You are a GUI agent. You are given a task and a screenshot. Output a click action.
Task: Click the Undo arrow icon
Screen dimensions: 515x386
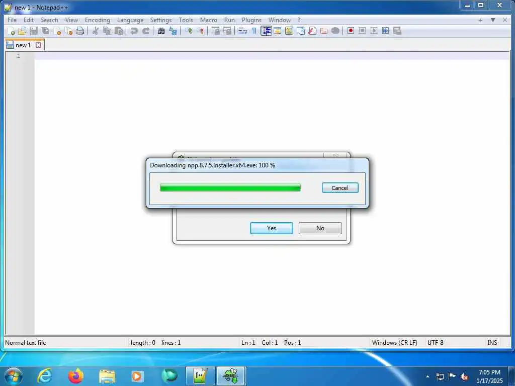[x=134, y=31]
